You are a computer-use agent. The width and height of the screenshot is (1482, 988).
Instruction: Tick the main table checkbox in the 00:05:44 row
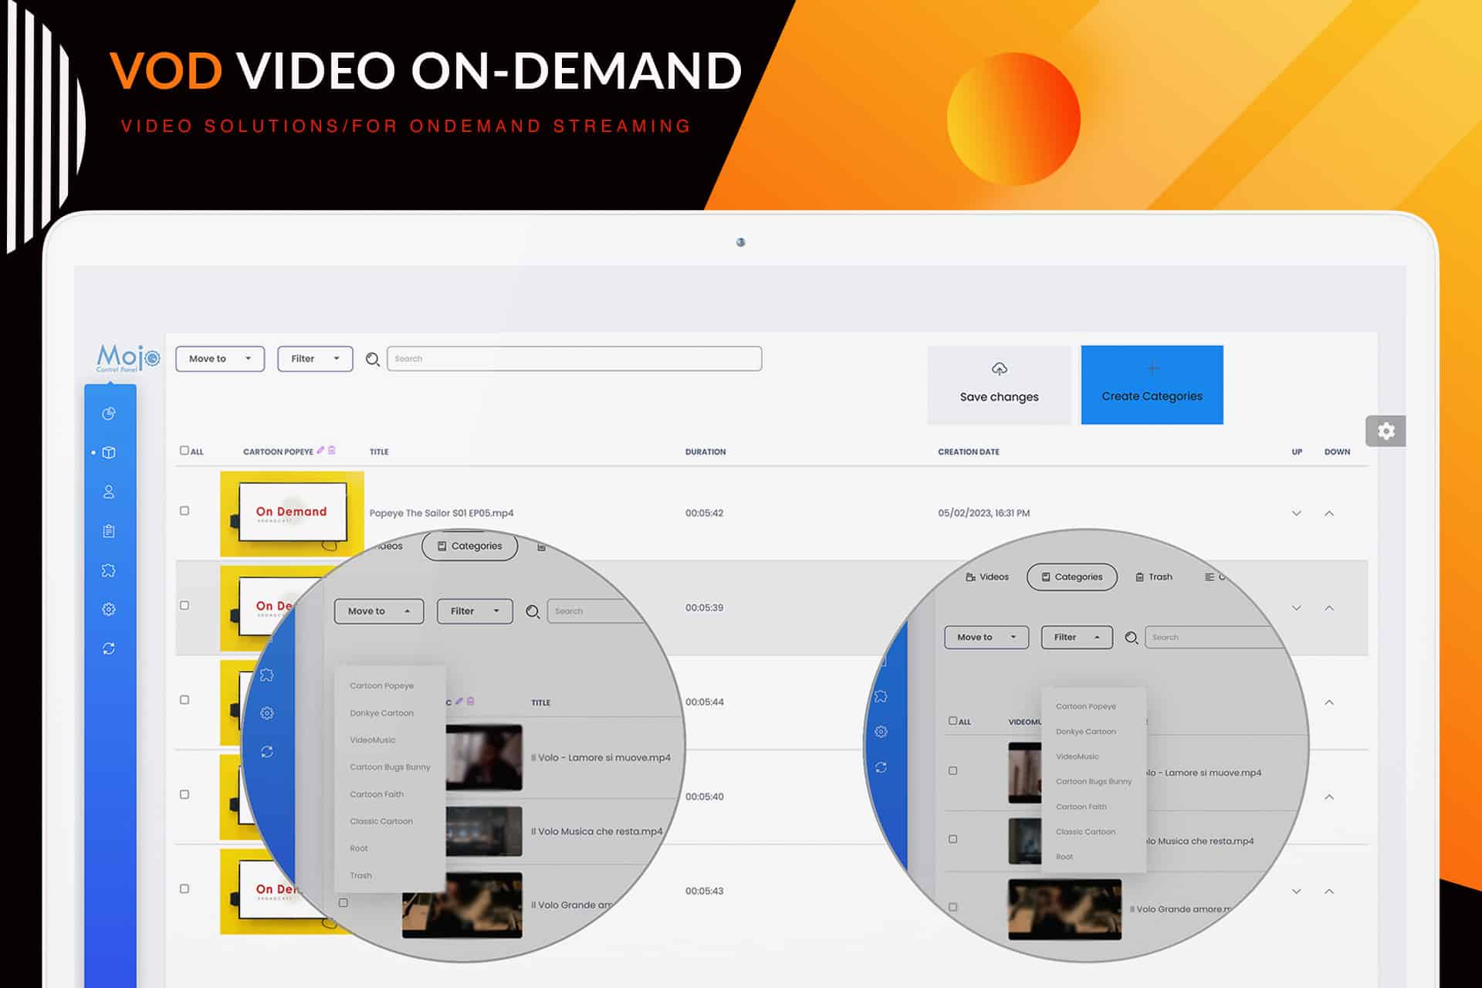point(184,700)
